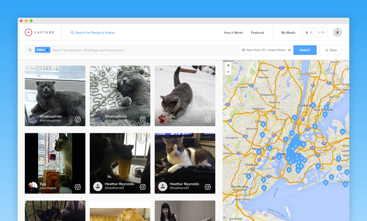Viewport: 367px width, 221px height.
Task: Click Instagram icon on Egg's photo
Action: click(x=78, y=187)
